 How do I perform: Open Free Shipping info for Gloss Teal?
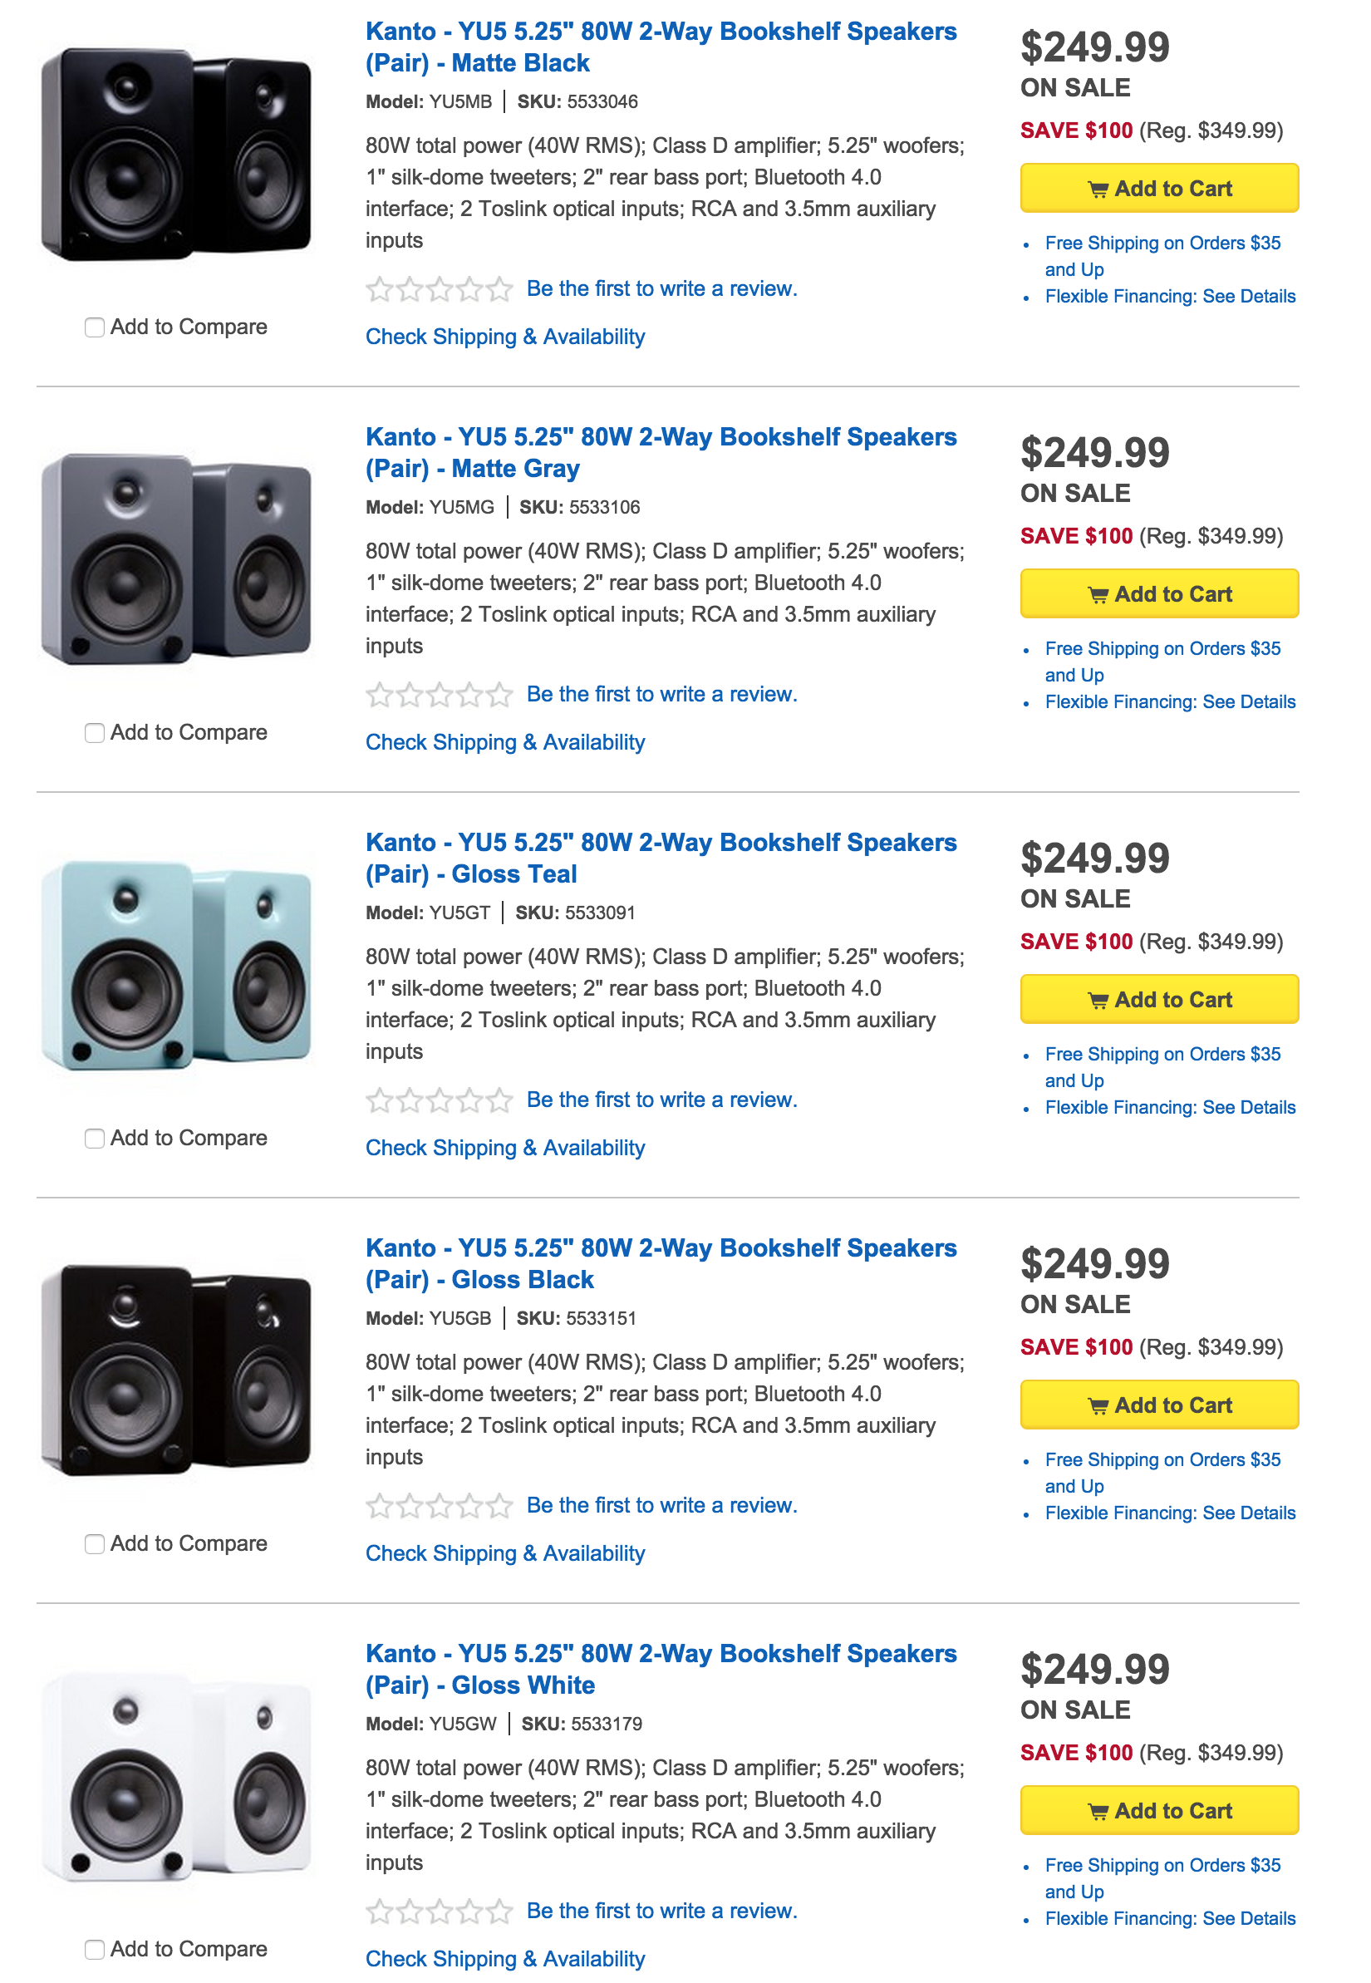1162,1067
